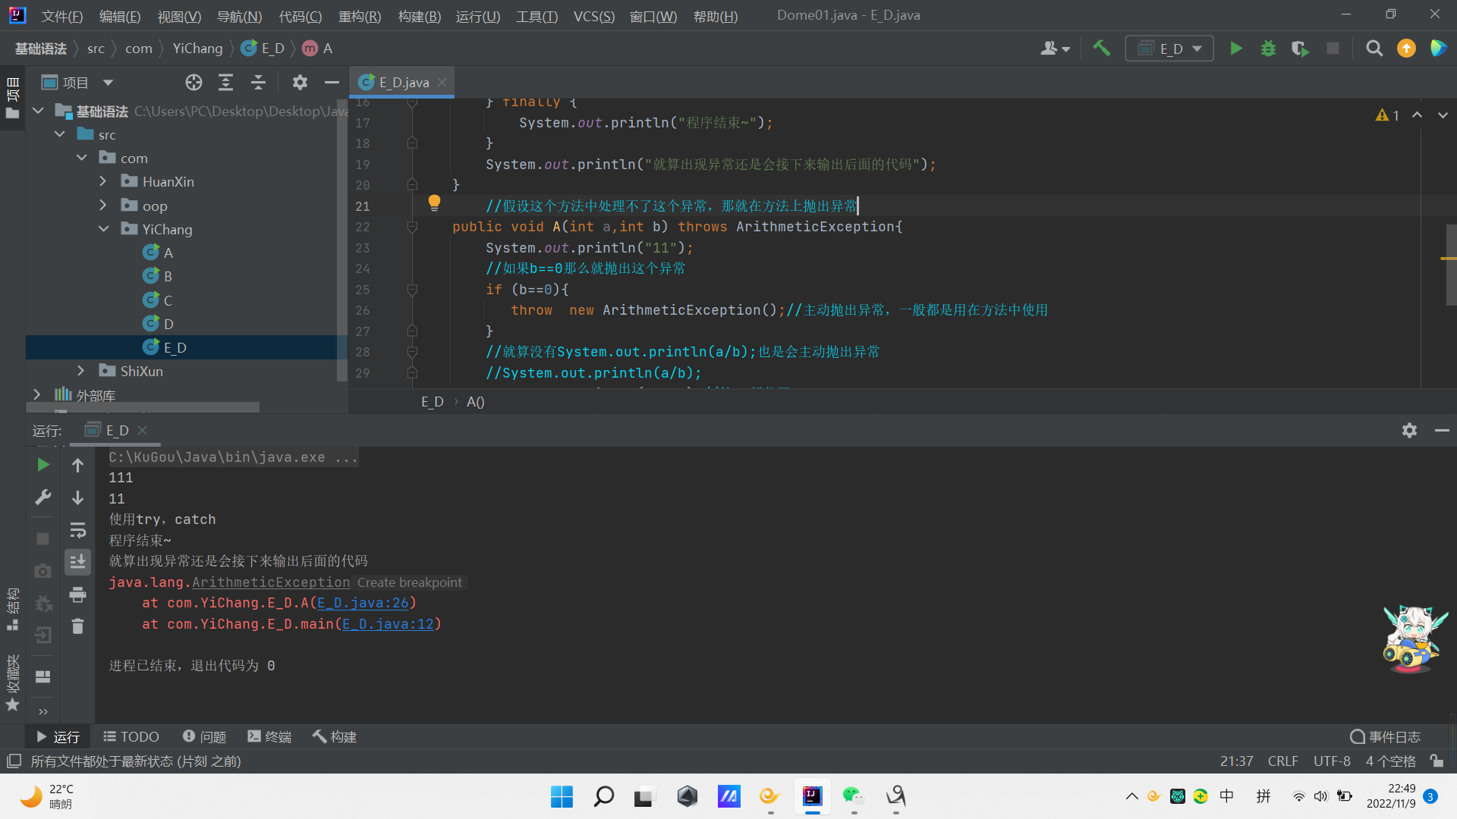
Task: Expand the HuanXin package folder
Action: coord(103,181)
